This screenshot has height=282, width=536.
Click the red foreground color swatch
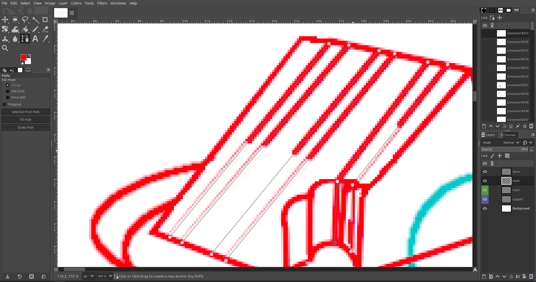click(23, 57)
